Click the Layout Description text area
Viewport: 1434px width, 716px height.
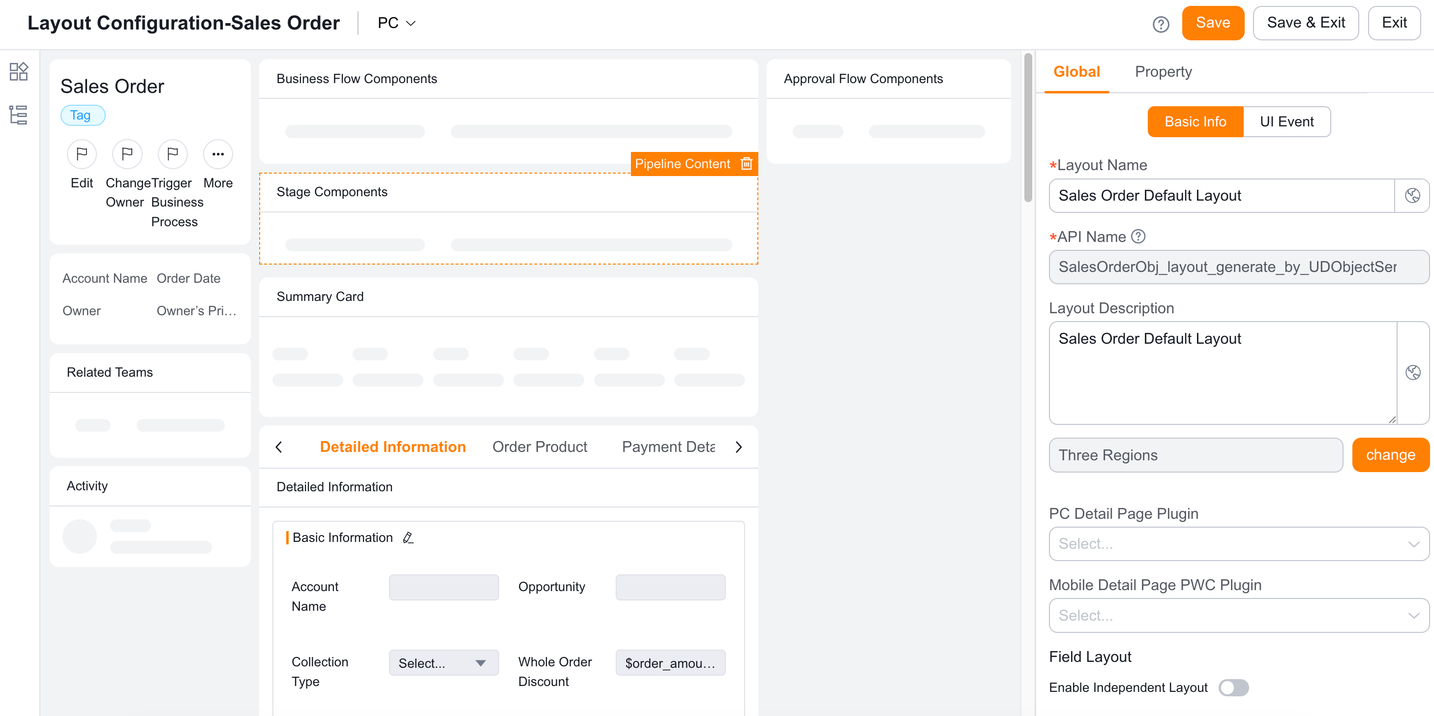tap(1223, 372)
